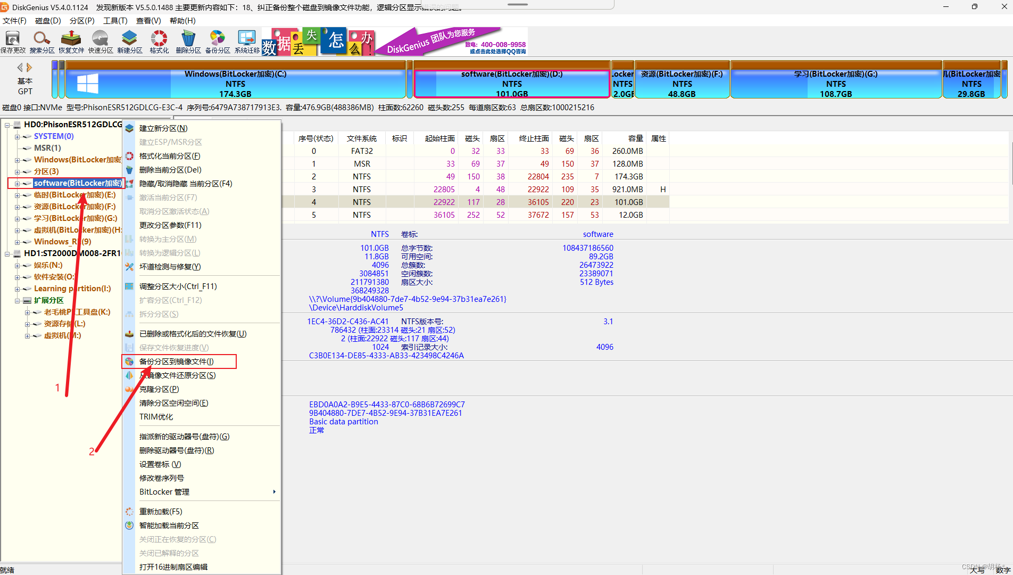This screenshot has width=1013, height=575.
Task: Click the 新建分区 toolbar icon
Action: coord(130,42)
